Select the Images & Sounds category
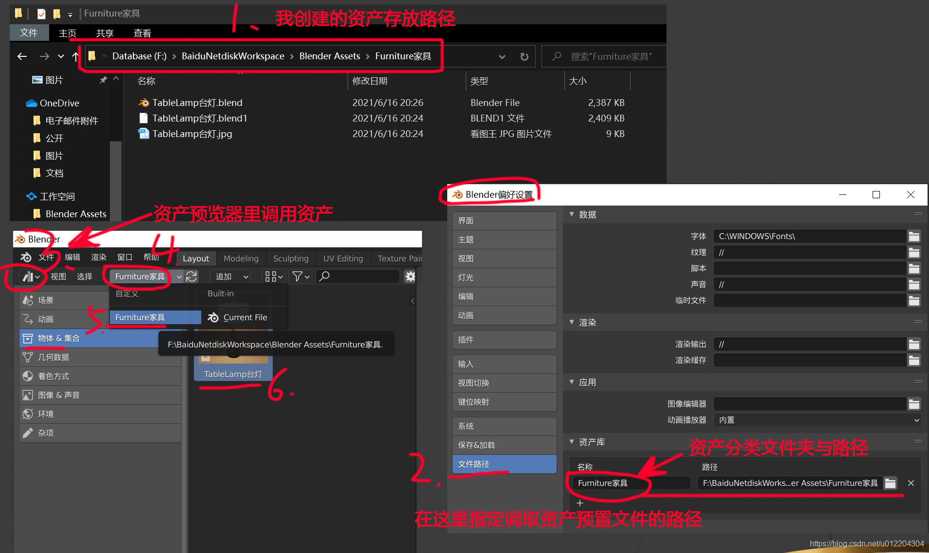929x553 pixels. point(100,395)
